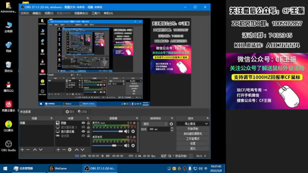
Task: Open 麦克风/Aux audio settings gear
Action: [x=133, y=131]
